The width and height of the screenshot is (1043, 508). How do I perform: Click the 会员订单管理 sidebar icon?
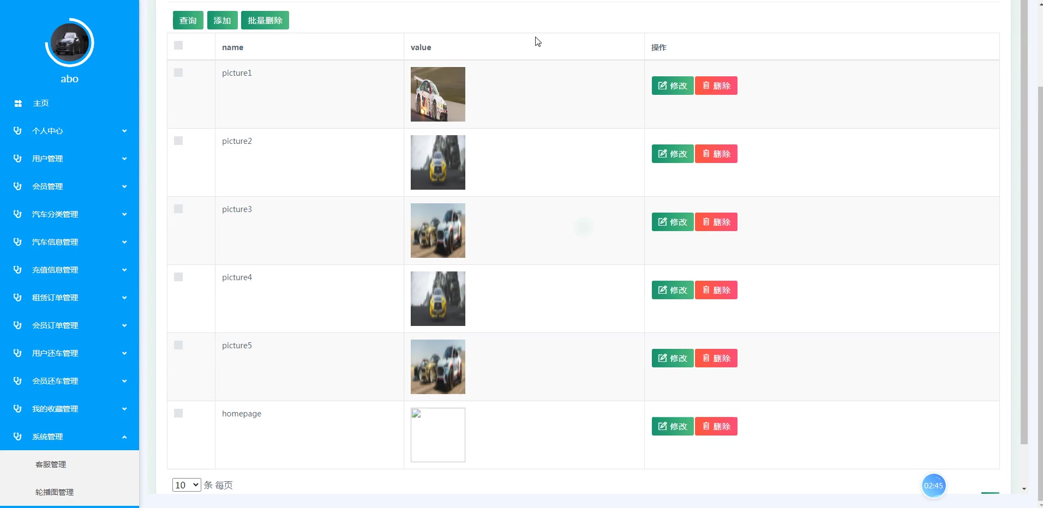[x=17, y=325]
